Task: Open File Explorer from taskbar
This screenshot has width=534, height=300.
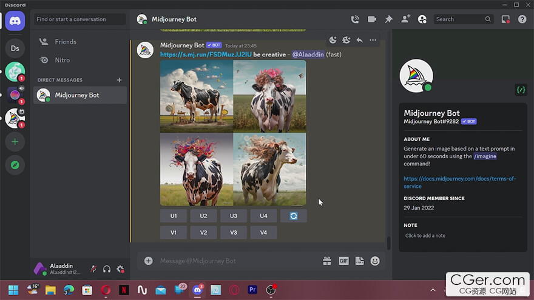Action: (50, 290)
